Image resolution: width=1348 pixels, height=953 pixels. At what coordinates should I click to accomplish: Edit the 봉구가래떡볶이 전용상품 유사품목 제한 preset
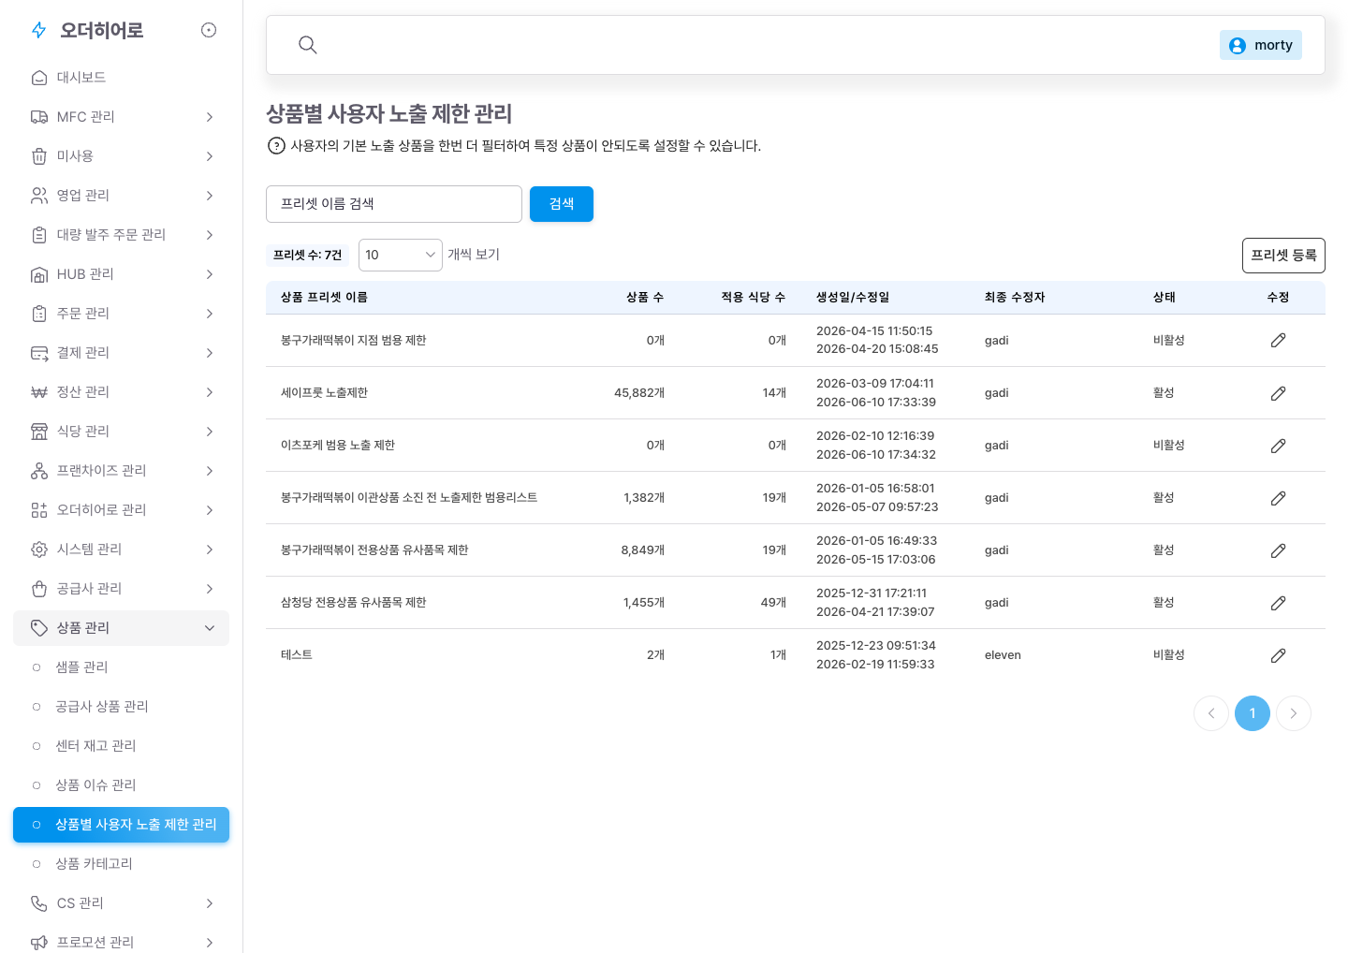1278,550
